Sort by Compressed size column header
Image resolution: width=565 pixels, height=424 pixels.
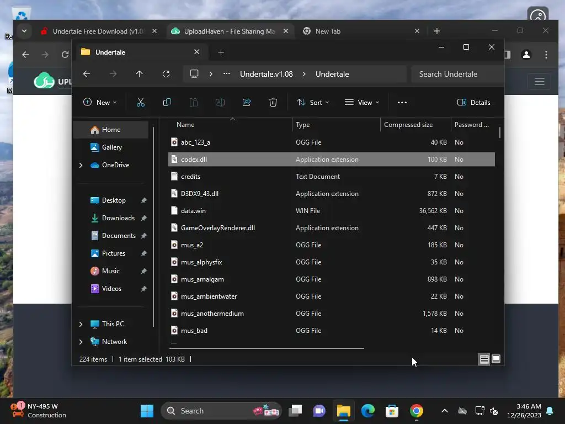415,125
